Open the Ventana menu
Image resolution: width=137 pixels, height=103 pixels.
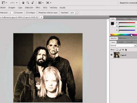(x=53, y=8)
